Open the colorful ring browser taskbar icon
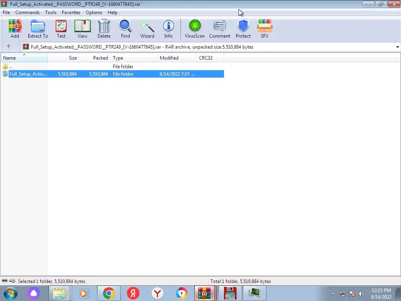 click(182, 293)
